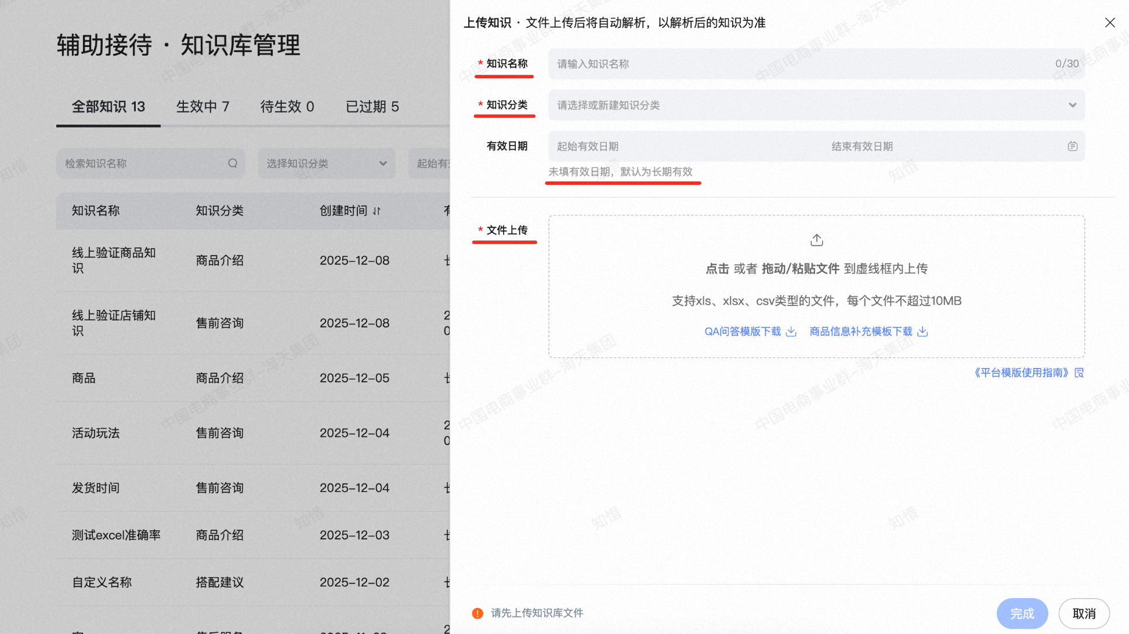Switch to the 生效中 7 tab
1129x634 pixels.
tap(203, 107)
